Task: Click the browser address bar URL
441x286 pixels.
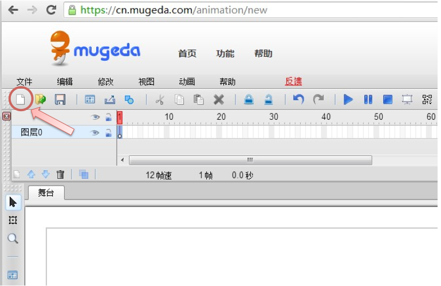Action: (x=174, y=10)
